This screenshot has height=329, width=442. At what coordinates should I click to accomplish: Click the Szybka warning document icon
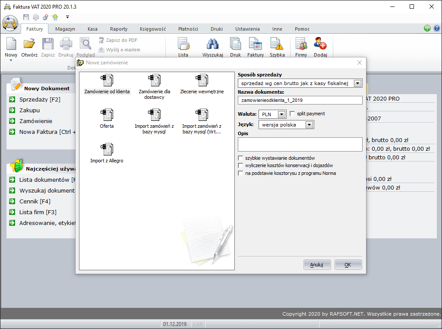[277, 44]
